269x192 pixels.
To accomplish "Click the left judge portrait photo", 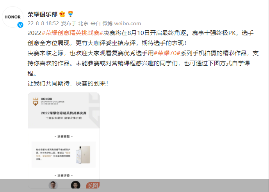I will (x=53, y=185).
